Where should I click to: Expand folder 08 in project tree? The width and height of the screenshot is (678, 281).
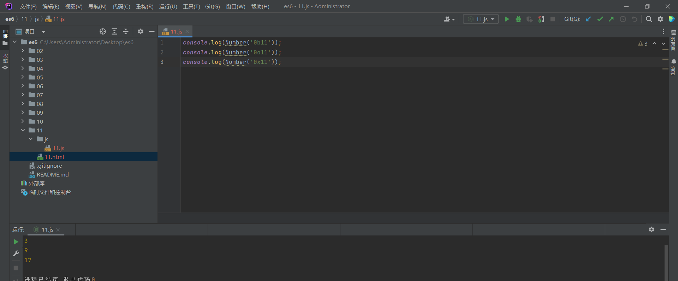click(23, 104)
